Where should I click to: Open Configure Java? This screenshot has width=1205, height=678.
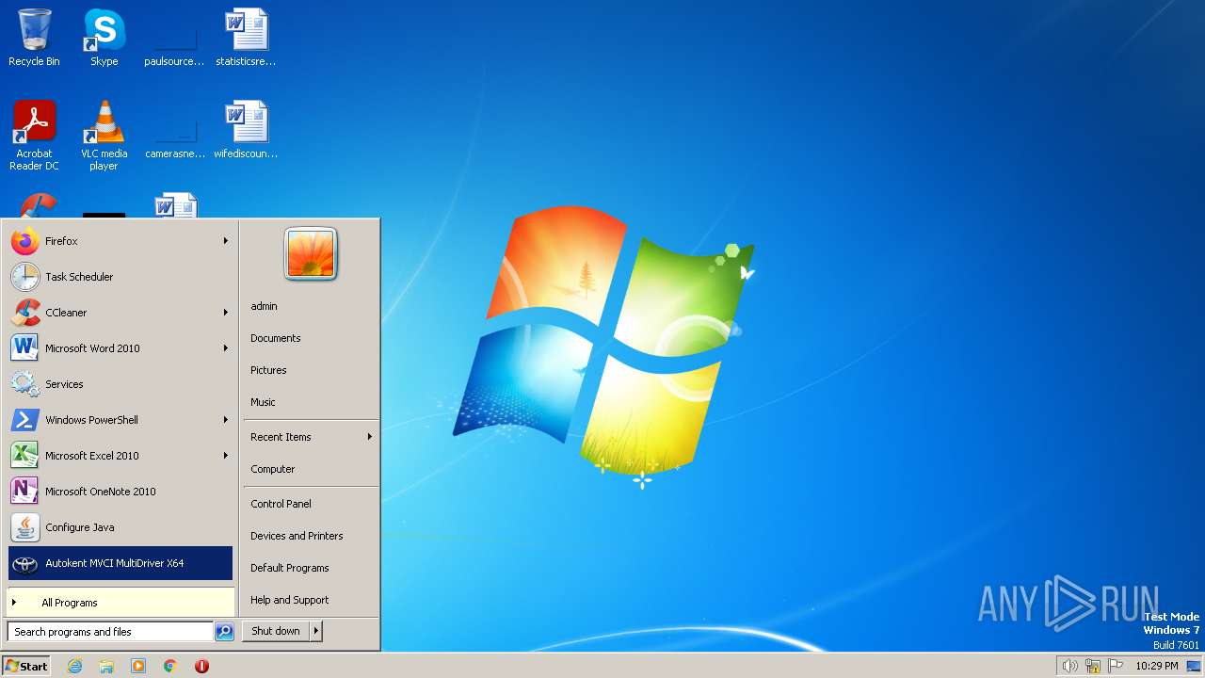coord(120,527)
